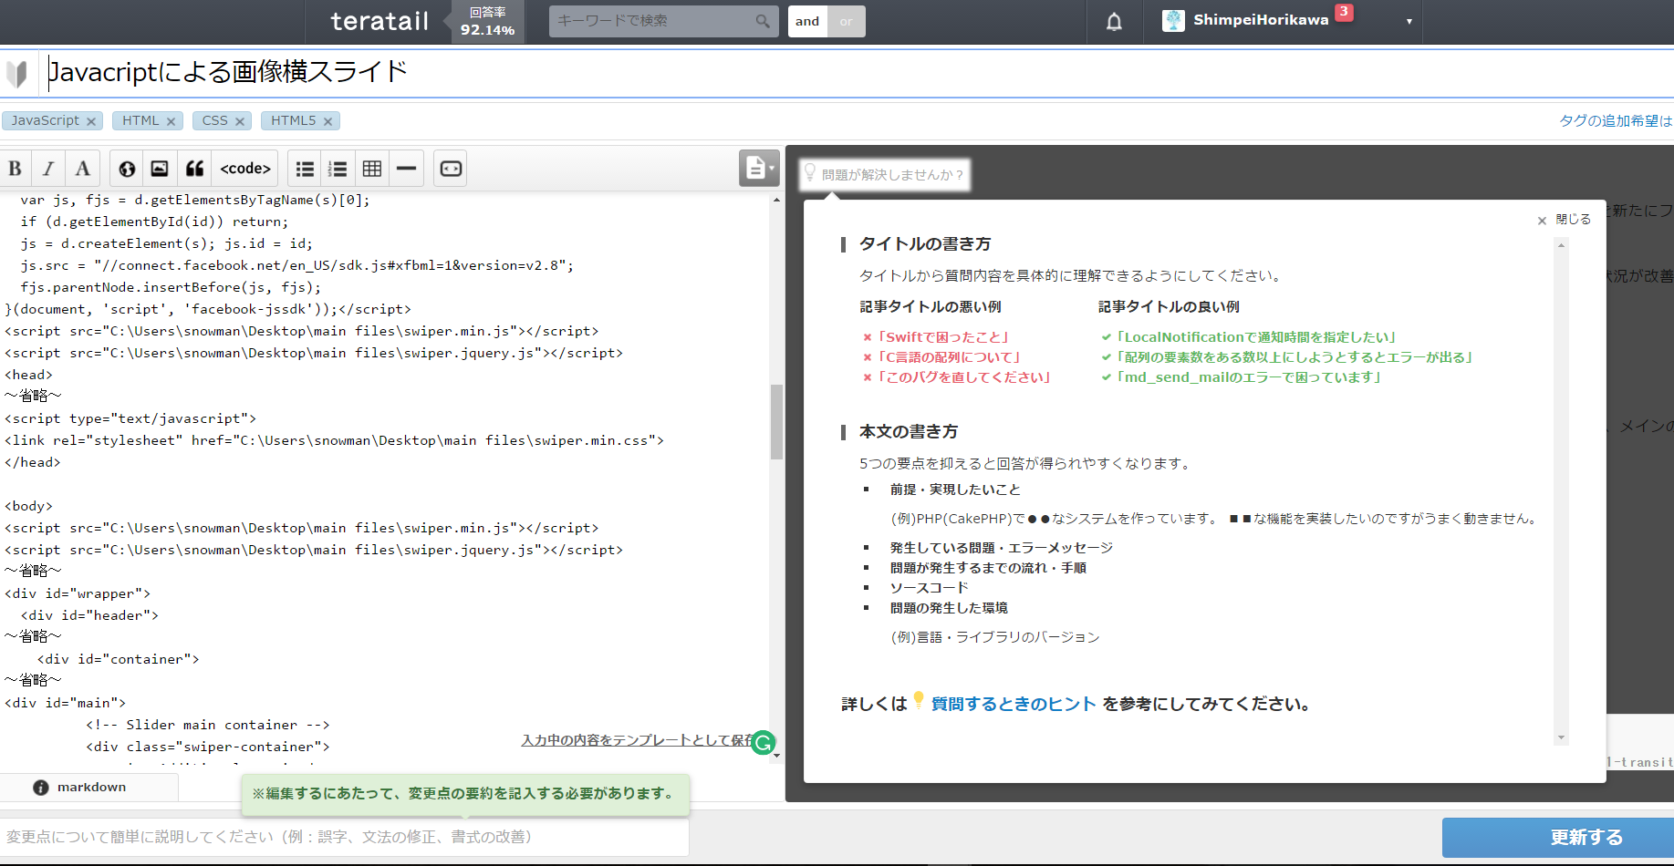Insert a blockquote
Screen dimensions: 1674x866
pyautogui.click(x=194, y=169)
